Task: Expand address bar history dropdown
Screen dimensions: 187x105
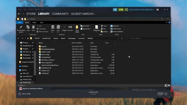Action: [x=118, y=38]
